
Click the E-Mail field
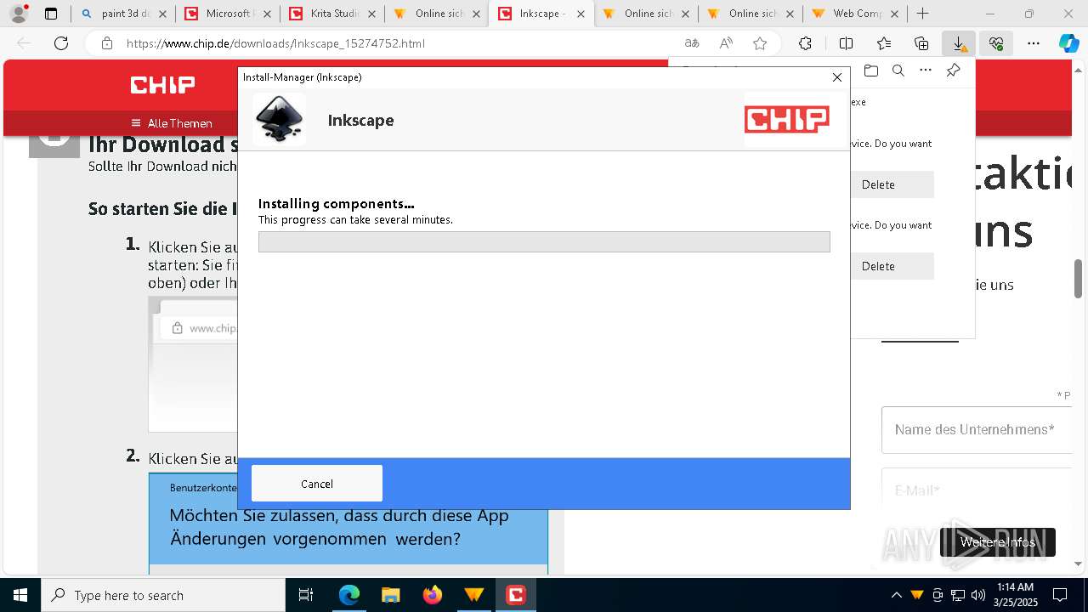pyautogui.click(x=977, y=490)
